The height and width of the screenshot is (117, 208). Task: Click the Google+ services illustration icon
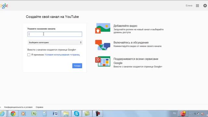pos(103,61)
